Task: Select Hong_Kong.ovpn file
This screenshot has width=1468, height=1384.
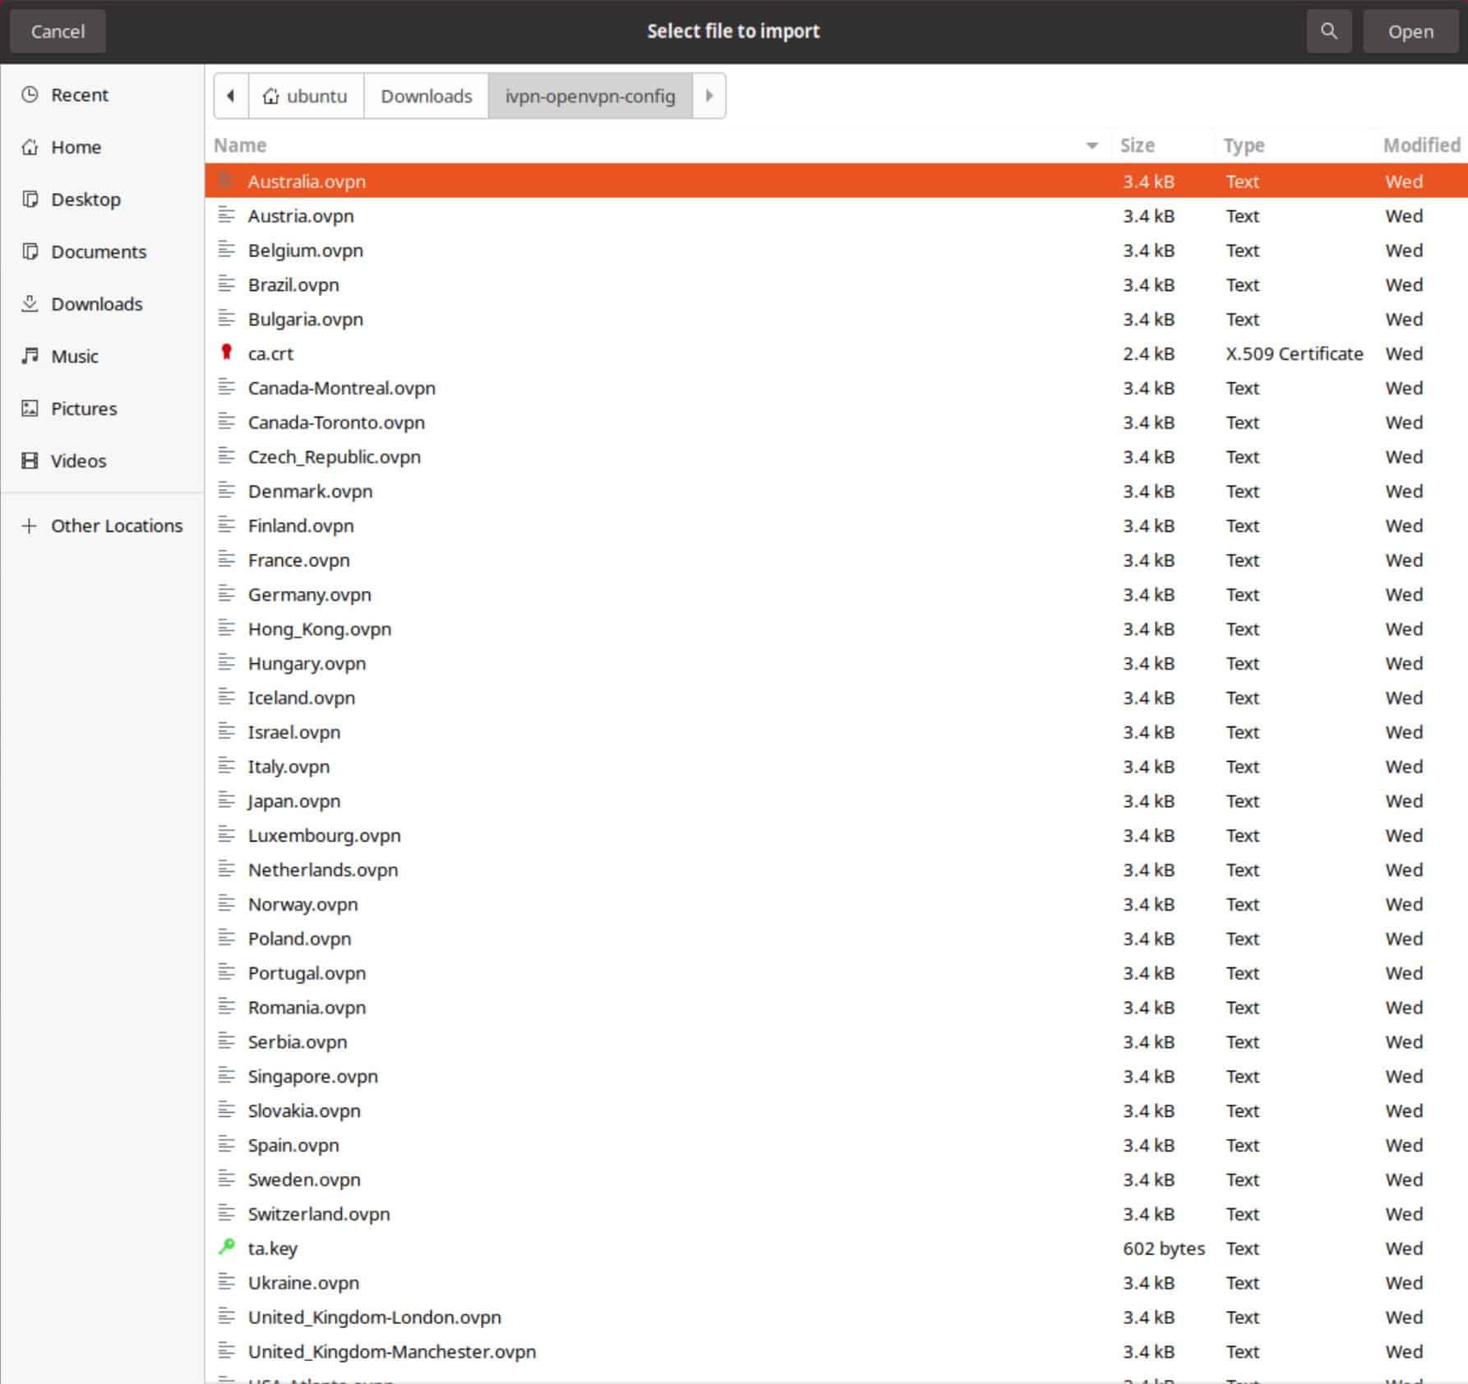Action: [836, 629]
